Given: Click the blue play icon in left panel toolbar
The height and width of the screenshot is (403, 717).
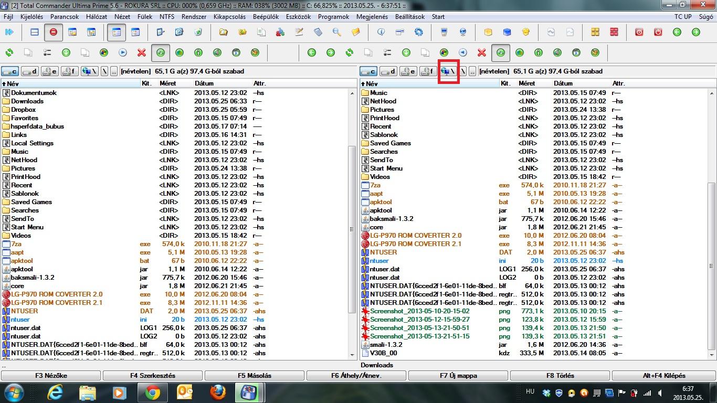Looking at the screenshot, I should (x=123, y=52).
